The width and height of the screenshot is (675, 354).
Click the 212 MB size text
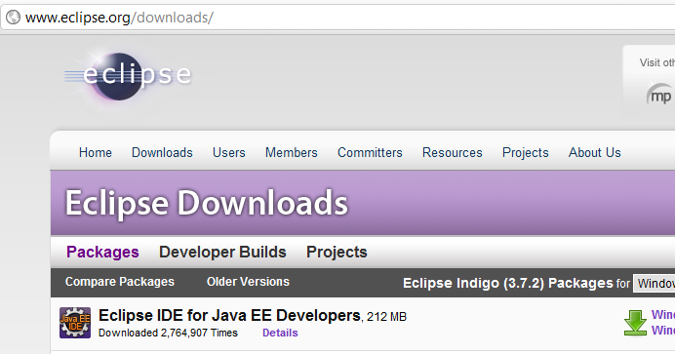click(386, 317)
